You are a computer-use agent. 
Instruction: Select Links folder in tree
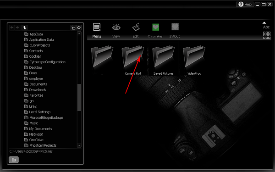tap(31, 106)
